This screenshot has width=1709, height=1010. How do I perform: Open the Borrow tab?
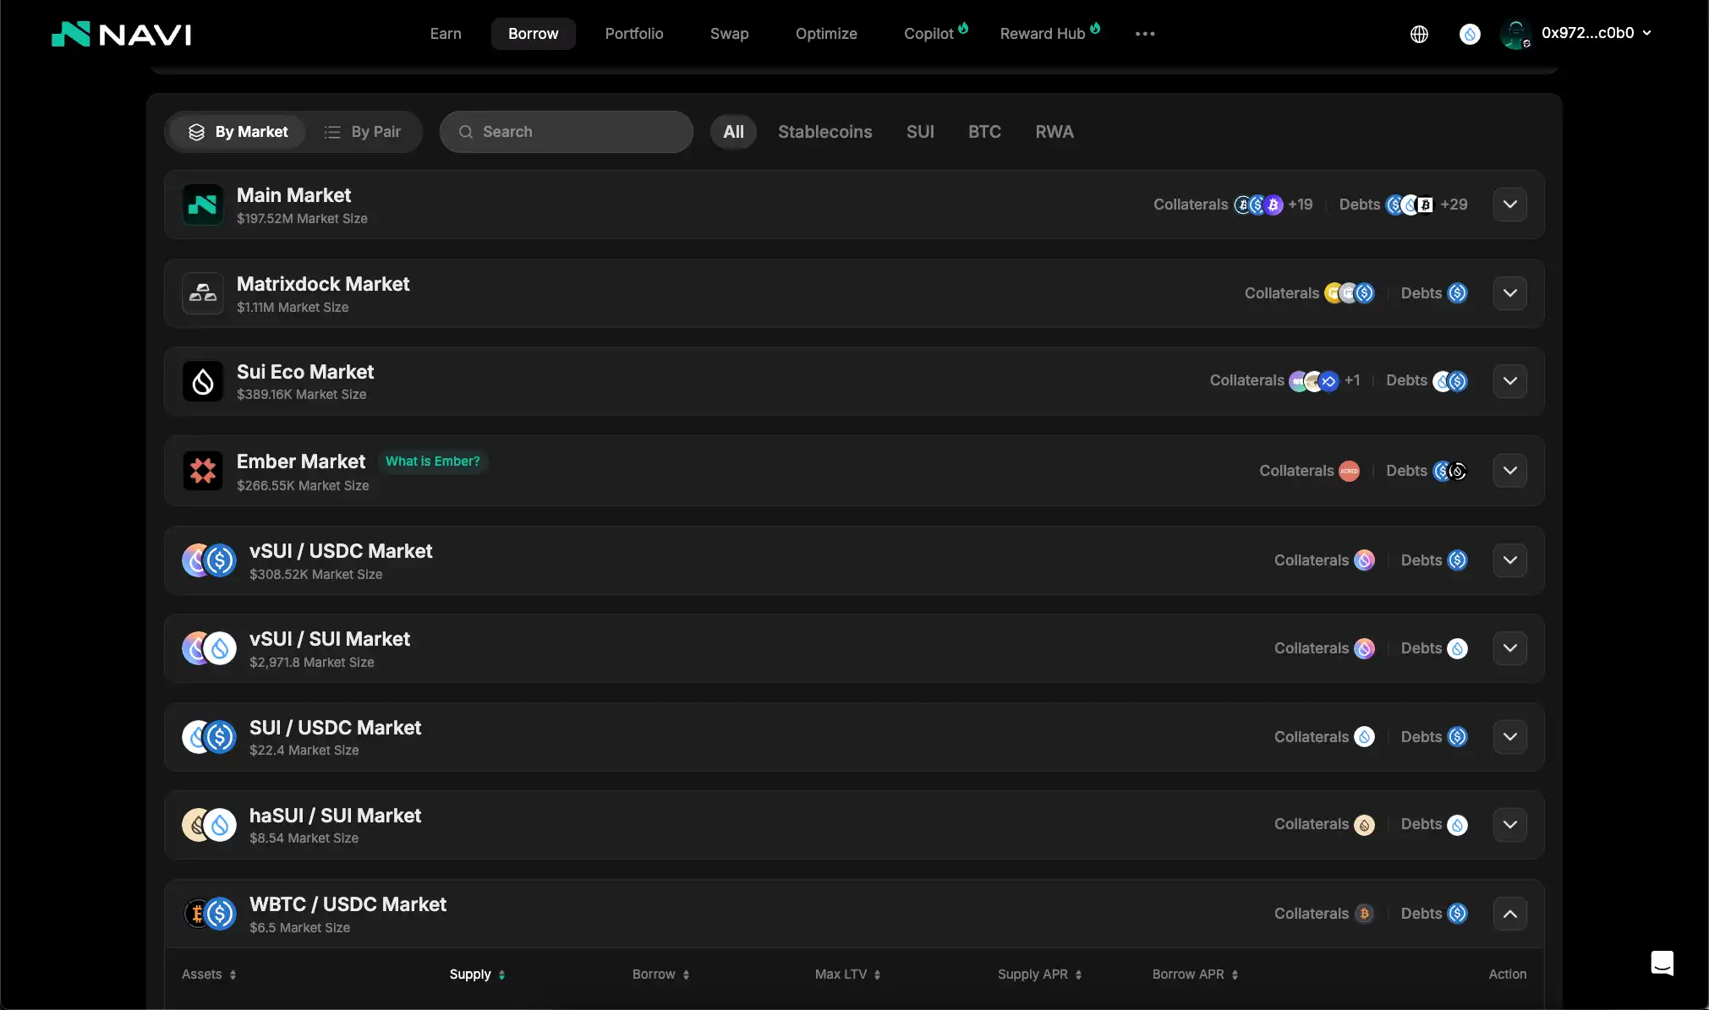[x=534, y=34]
